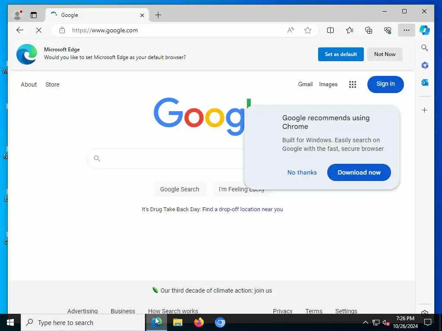Click the Google Search button
The height and width of the screenshot is (331, 442).
[180, 189]
